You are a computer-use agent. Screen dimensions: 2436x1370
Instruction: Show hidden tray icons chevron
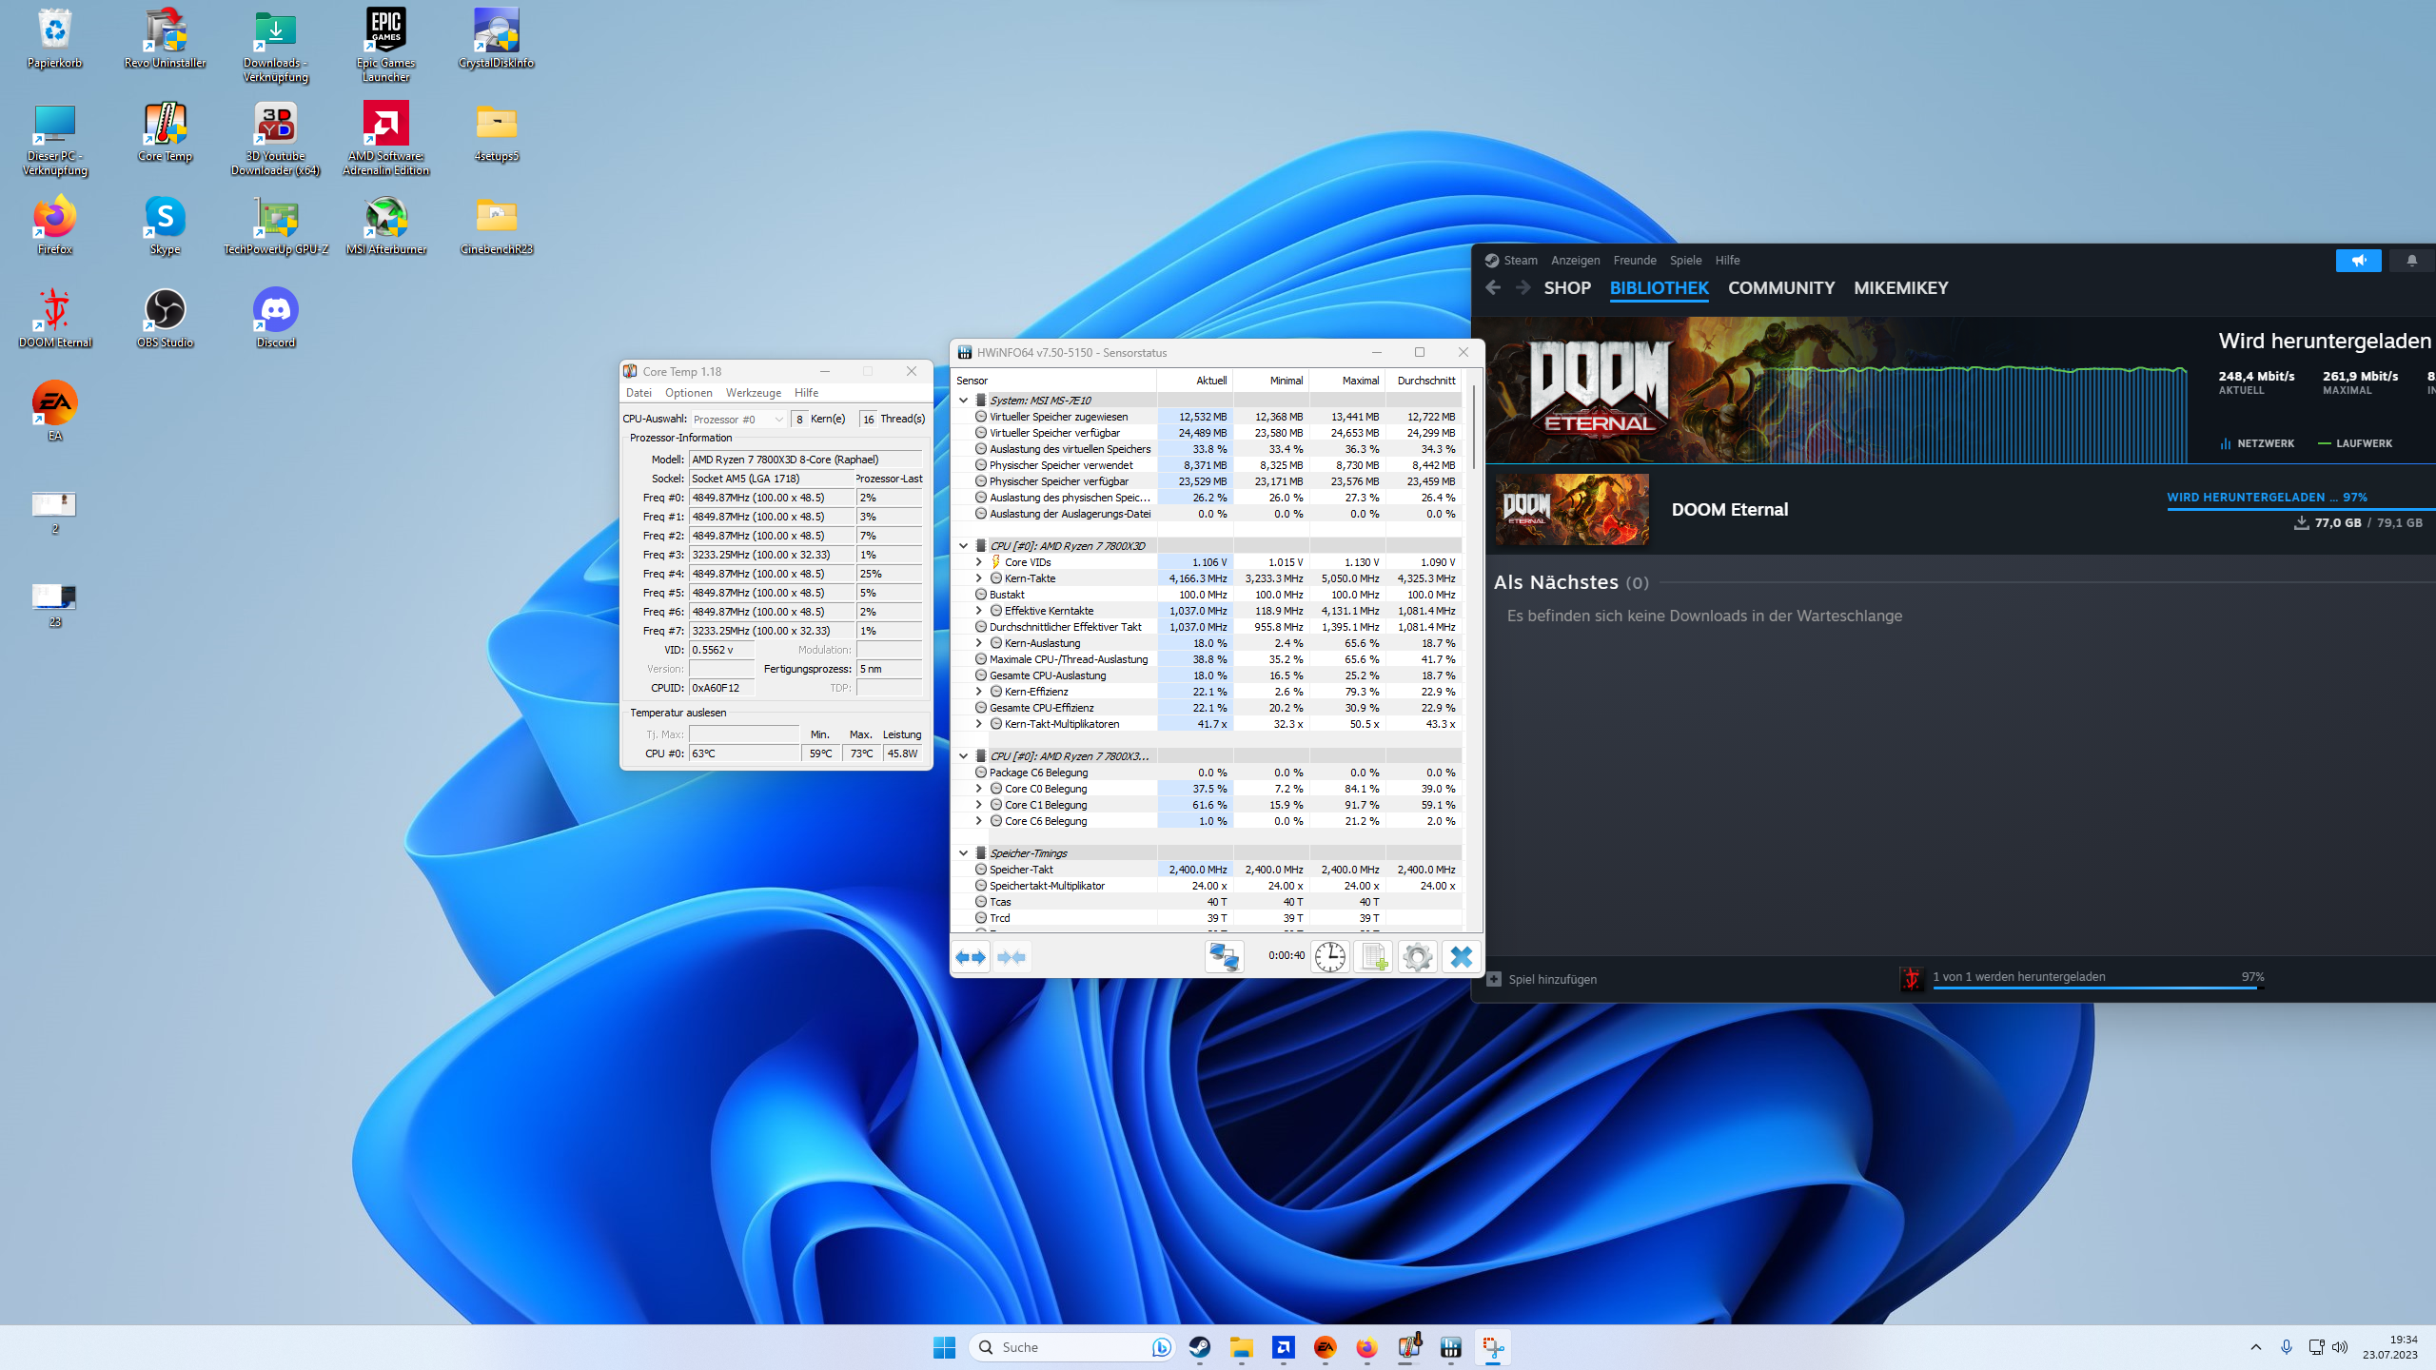tap(2256, 1347)
